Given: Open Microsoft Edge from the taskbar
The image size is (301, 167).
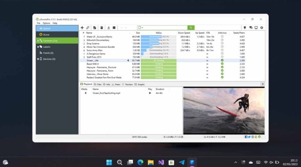Looking at the screenshot, I should (x=140, y=162).
